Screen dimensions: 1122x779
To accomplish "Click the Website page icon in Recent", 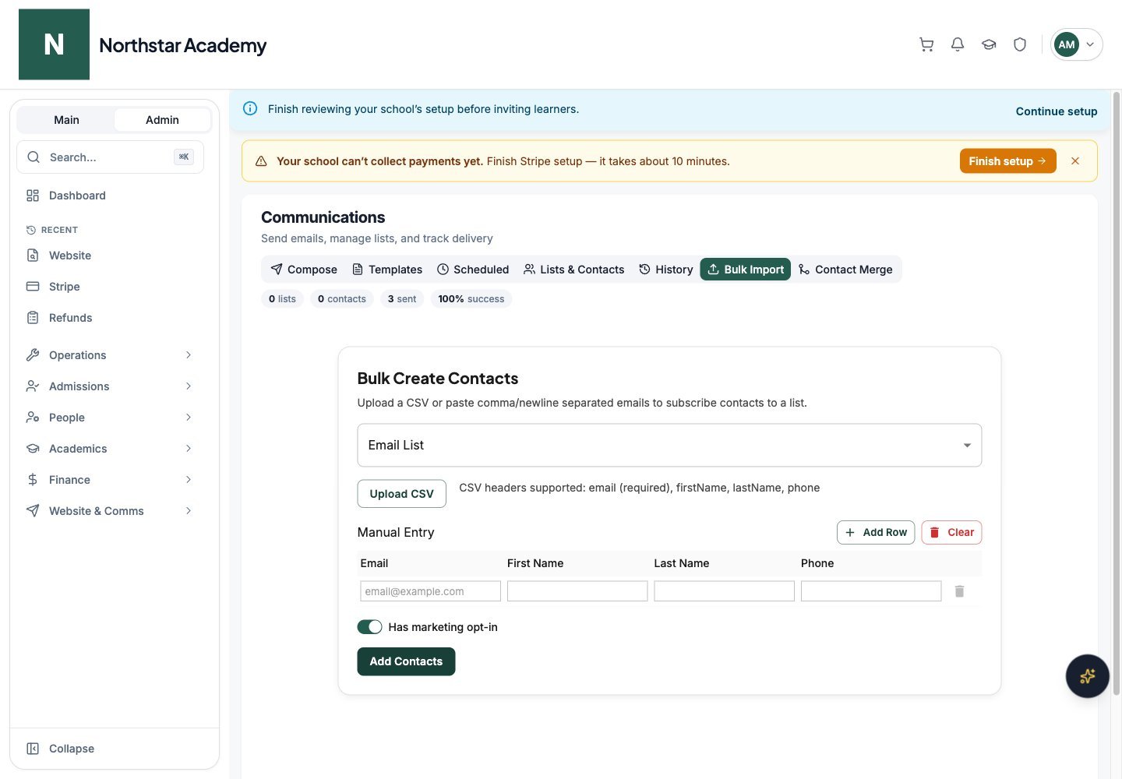I will [33, 256].
